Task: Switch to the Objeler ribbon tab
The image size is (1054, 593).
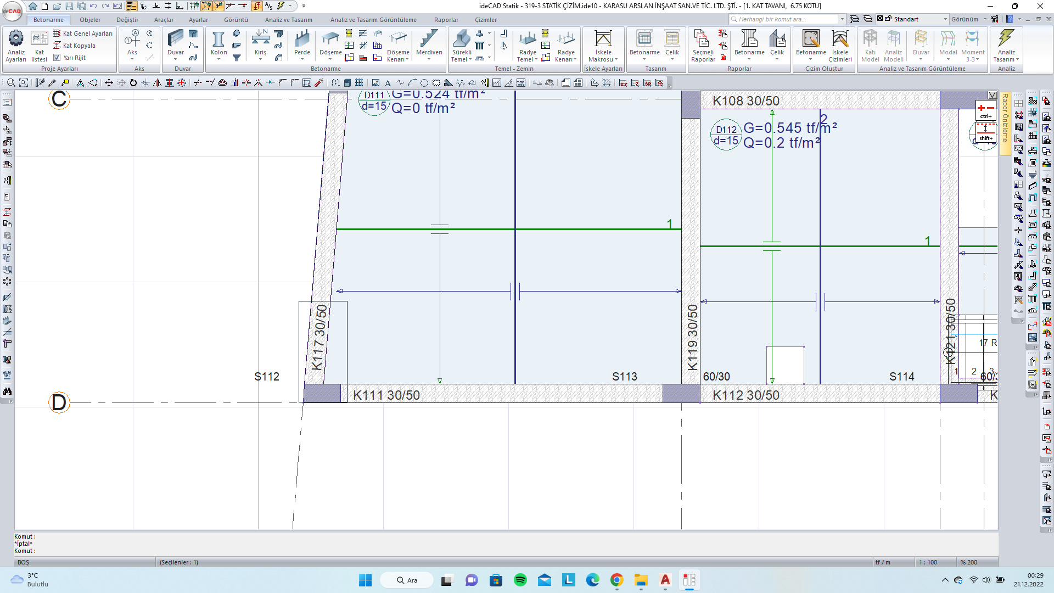Action: (90, 20)
